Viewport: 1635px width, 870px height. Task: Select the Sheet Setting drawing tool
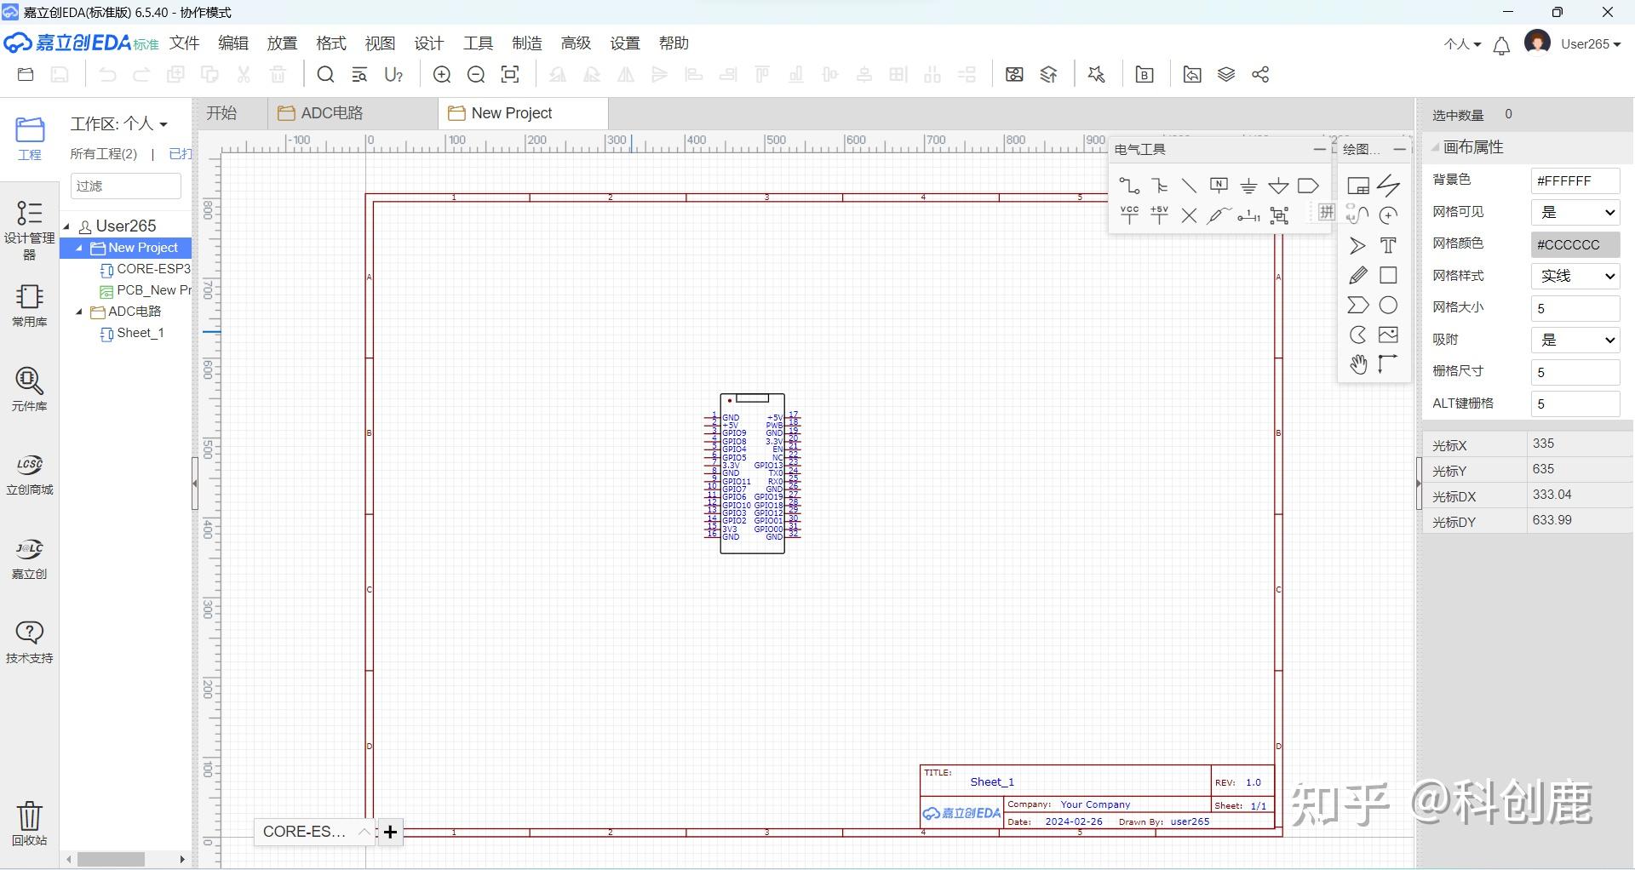coord(1358,186)
